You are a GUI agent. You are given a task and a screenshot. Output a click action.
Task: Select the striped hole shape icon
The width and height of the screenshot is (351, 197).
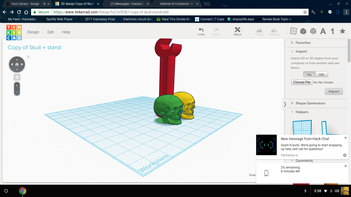pyautogui.click(x=313, y=31)
